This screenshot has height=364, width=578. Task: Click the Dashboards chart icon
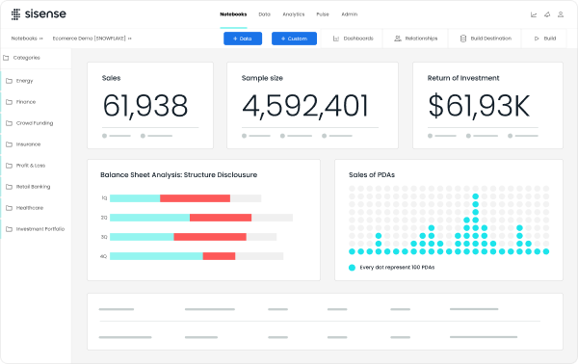coord(336,39)
